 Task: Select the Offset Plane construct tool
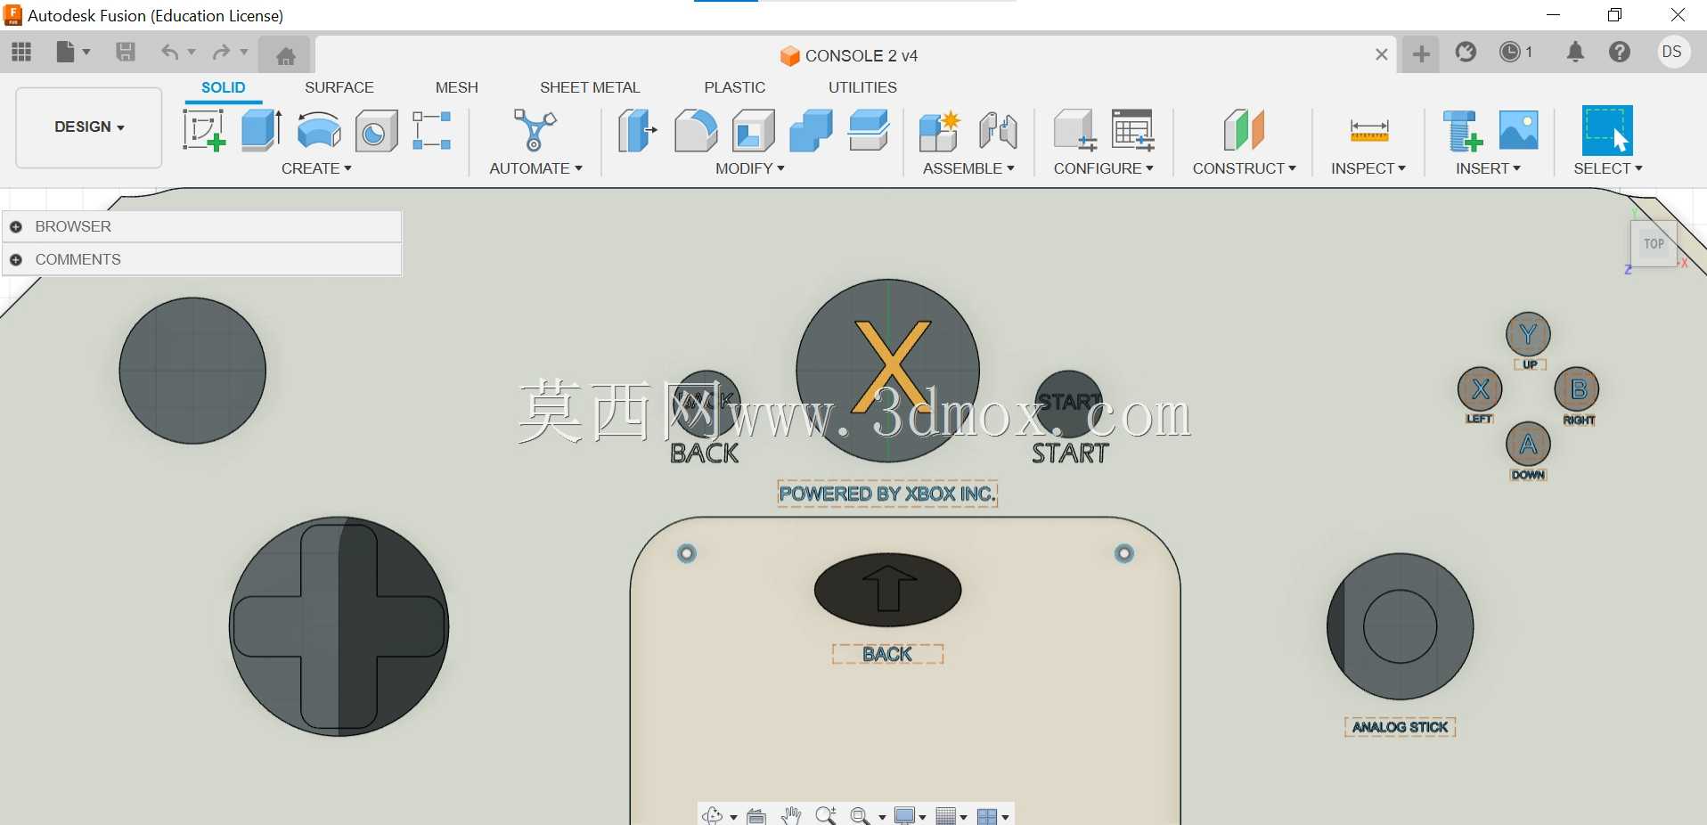pos(1244,130)
